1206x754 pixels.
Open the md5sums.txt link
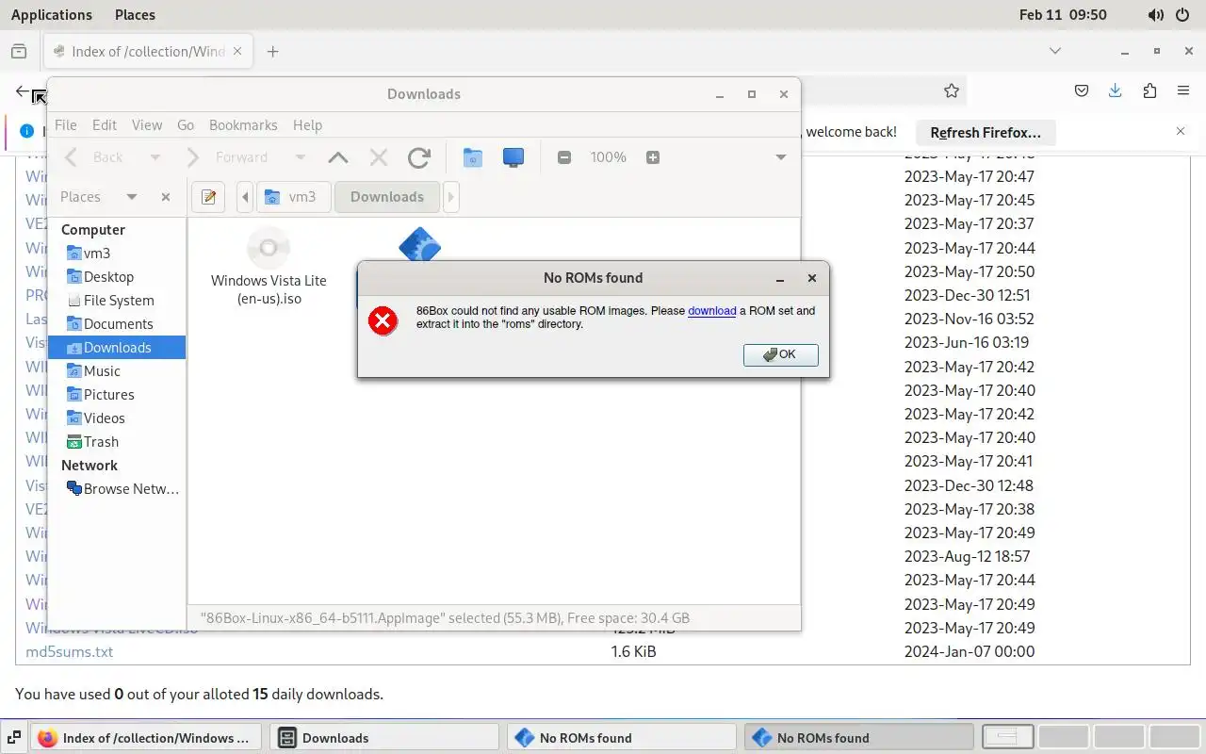(69, 651)
